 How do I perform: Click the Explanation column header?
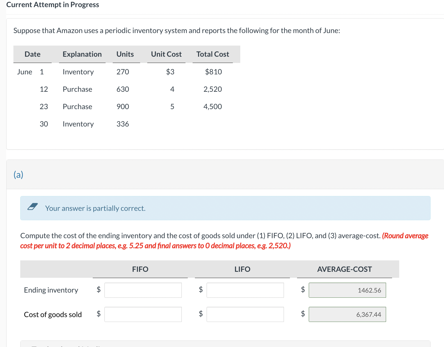pos(82,54)
